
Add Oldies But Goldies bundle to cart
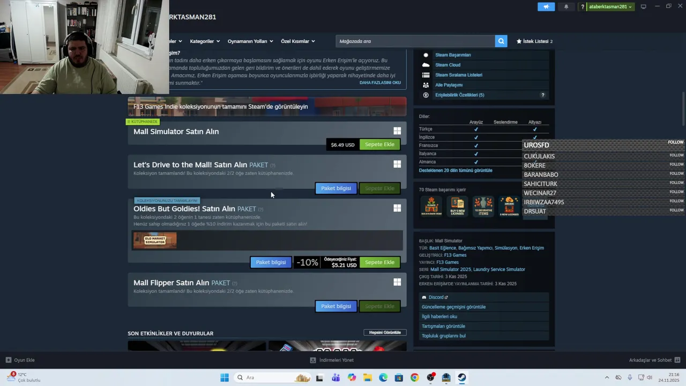coord(379,262)
